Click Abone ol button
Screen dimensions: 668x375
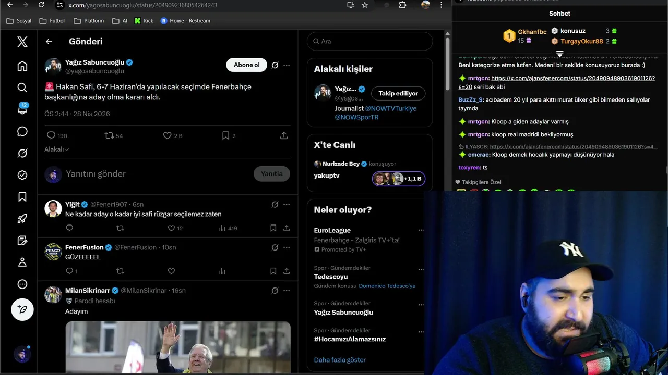pos(246,65)
